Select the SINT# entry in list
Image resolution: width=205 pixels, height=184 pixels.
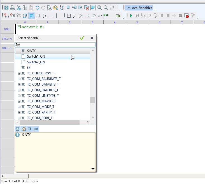click(53, 51)
